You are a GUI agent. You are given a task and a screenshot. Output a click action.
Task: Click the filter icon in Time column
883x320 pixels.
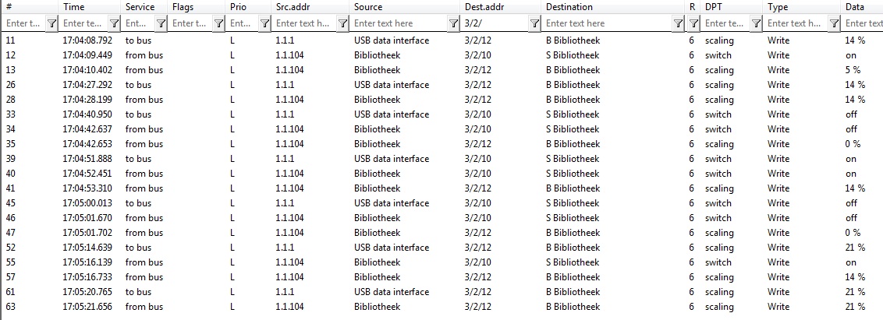coord(115,23)
